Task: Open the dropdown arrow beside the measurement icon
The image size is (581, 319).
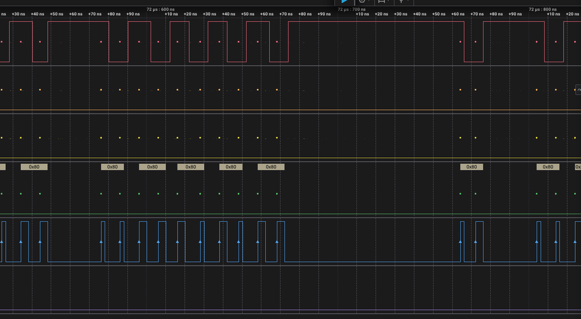Action: pos(390,2)
